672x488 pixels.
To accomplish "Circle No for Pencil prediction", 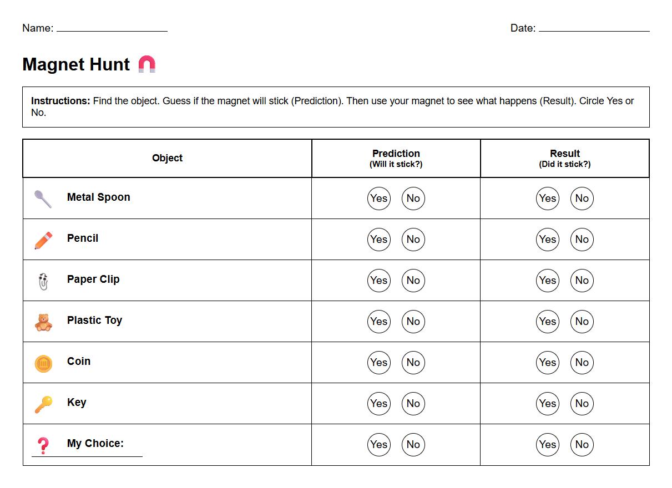I will pyautogui.click(x=413, y=240).
